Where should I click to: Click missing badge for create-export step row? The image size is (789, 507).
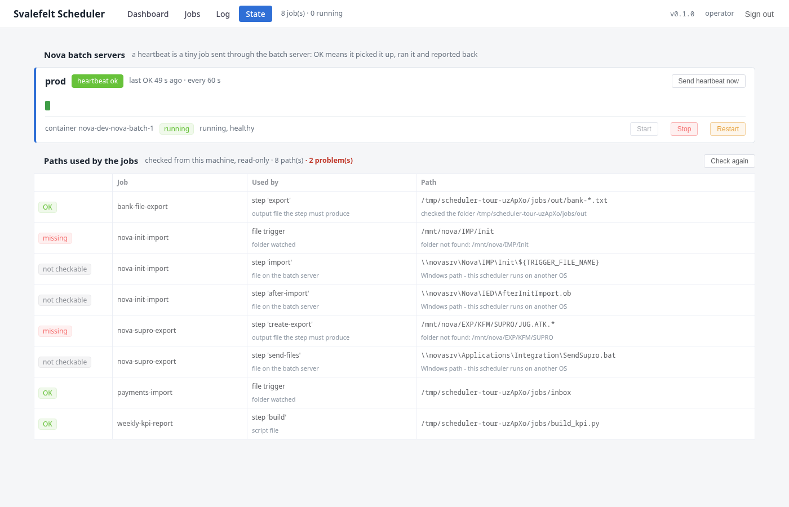click(55, 331)
